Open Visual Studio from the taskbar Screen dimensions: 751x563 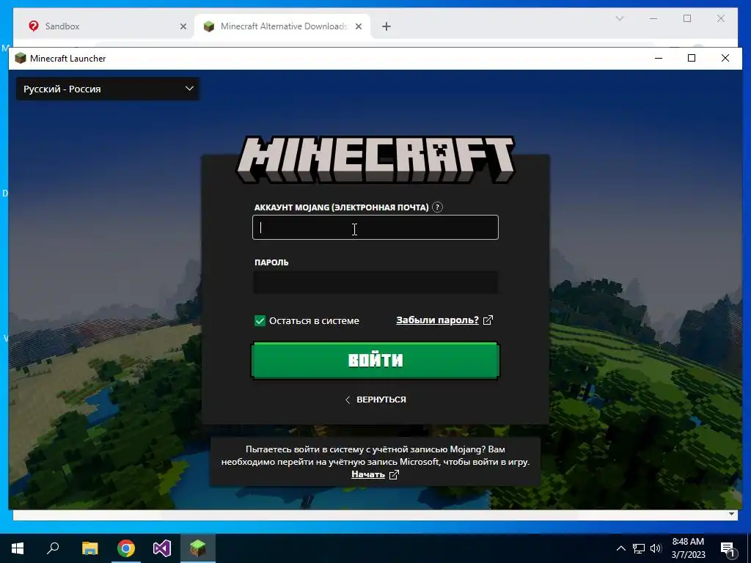coord(162,548)
